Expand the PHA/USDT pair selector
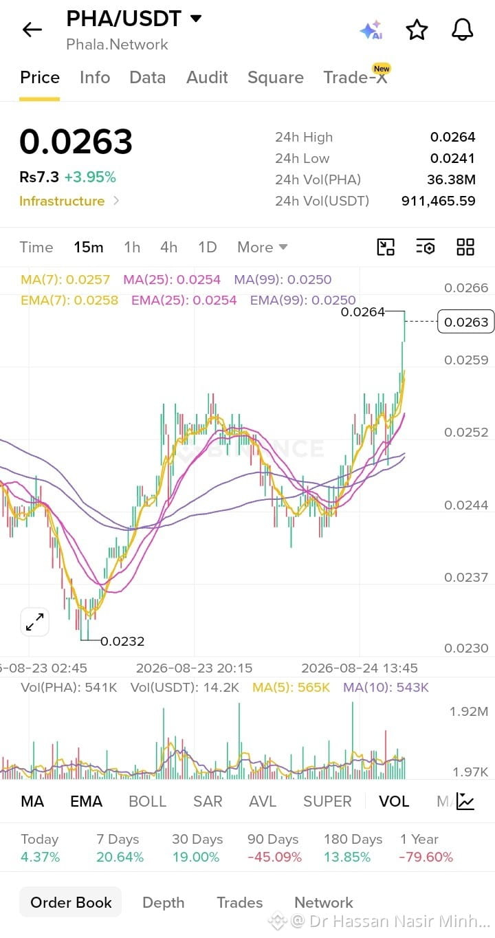 coord(196,19)
